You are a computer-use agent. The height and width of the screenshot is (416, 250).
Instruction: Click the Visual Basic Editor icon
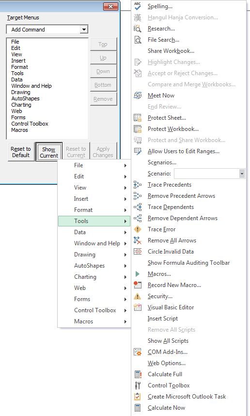click(138, 307)
